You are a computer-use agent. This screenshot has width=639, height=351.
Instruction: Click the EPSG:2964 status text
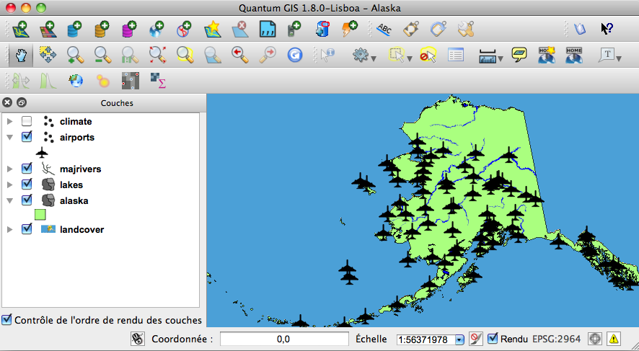(x=556, y=339)
